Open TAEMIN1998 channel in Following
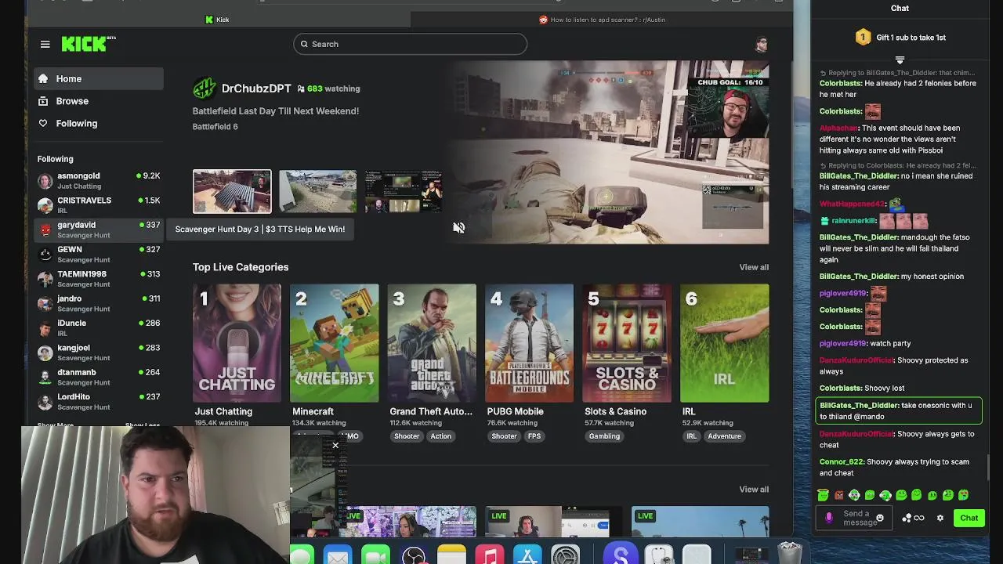 [99, 278]
